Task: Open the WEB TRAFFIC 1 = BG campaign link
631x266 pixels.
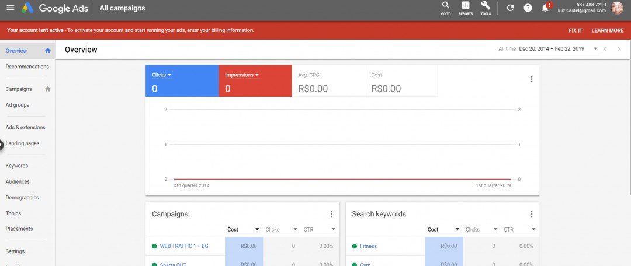Action: click(x=184, y=246)
